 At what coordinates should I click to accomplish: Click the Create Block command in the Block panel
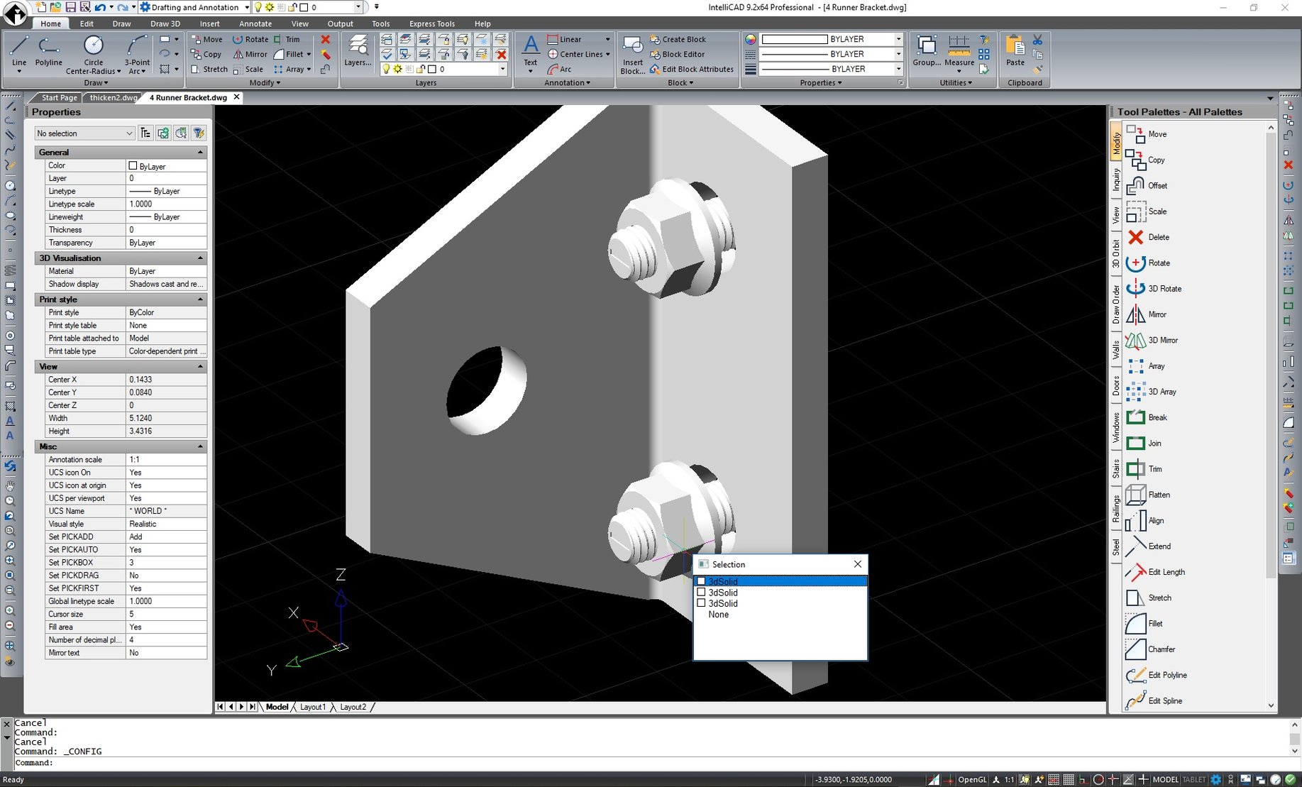[x=683, y=39]
